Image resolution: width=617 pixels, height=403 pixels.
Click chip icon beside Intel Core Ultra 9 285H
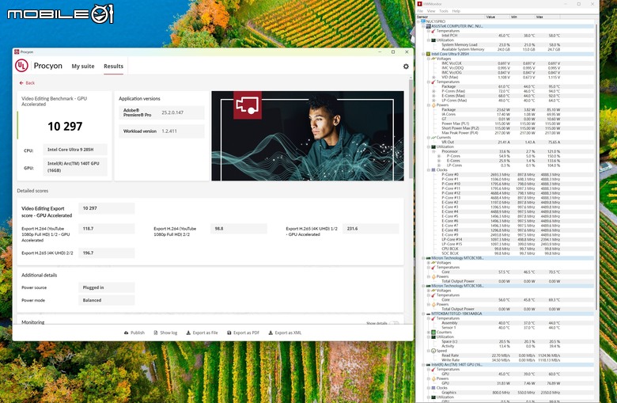(428, 54)
